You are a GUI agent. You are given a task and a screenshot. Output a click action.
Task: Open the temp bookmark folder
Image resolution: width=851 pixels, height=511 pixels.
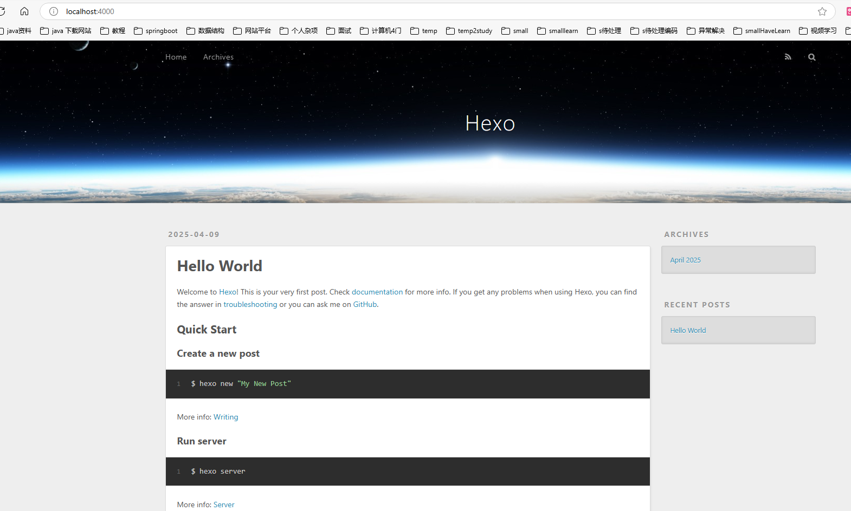click(x=424, y=31)
